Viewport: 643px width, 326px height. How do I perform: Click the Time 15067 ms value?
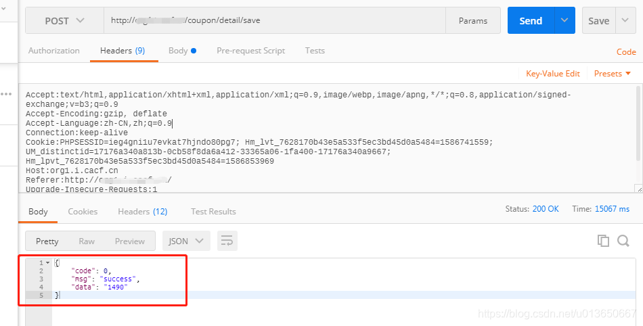point(612,209)
